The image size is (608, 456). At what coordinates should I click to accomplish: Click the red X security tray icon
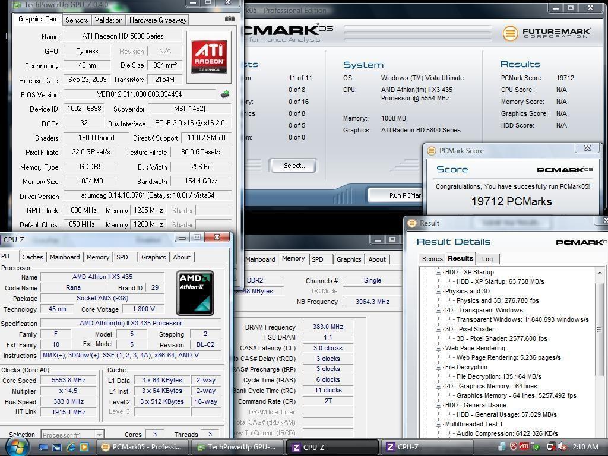click(x=514, y=446)
